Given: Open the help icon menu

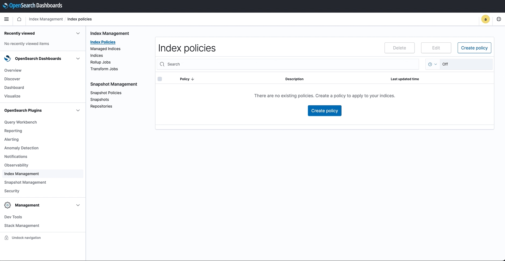Looking at the screenshot, I should (498, 19).
